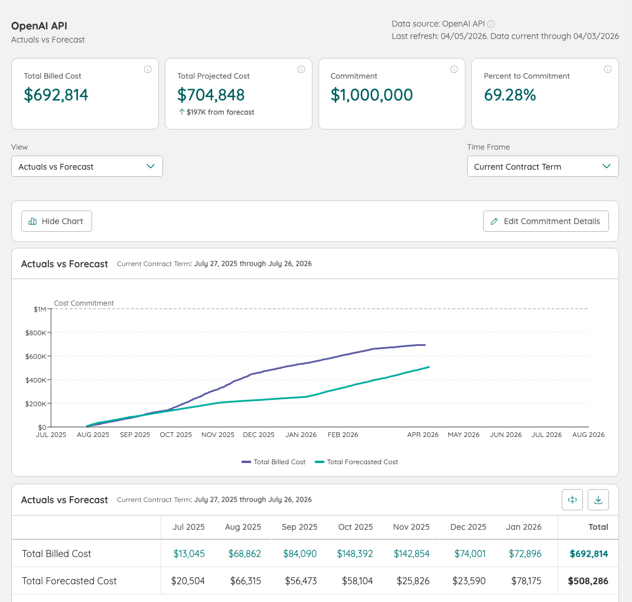The image size is (632, 602).
Task: Click the download icon above the table
Action: tap(598, 500)
